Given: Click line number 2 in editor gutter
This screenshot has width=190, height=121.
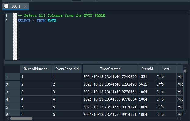Looking at the screenshot, I should point(6,21).
